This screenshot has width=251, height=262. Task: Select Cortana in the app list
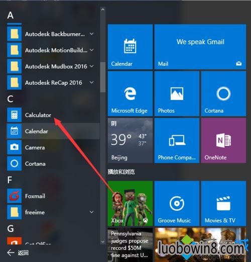pos(53,163)
